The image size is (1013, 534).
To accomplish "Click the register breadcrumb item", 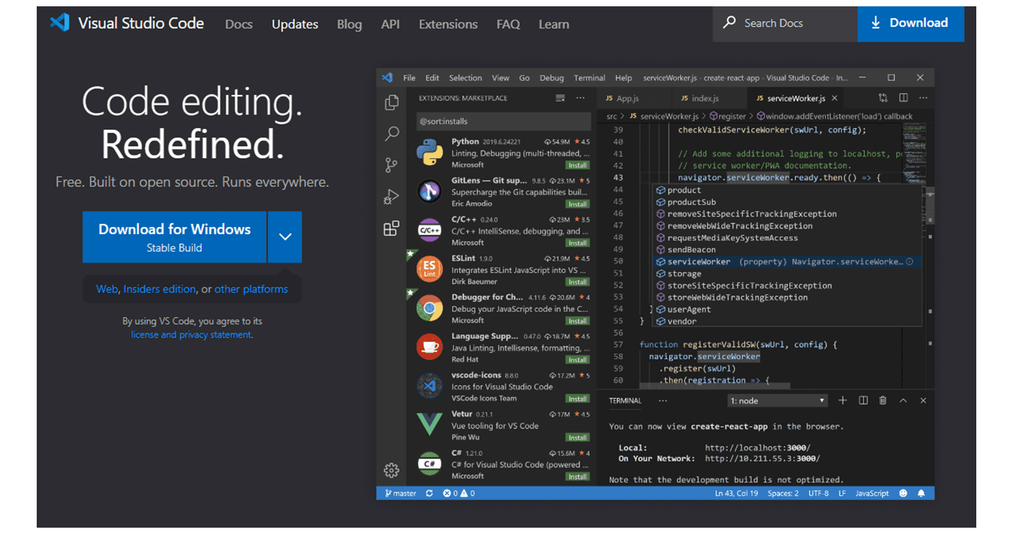I will 728,116.
